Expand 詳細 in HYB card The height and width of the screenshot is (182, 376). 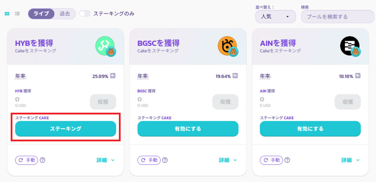point(105,160)
